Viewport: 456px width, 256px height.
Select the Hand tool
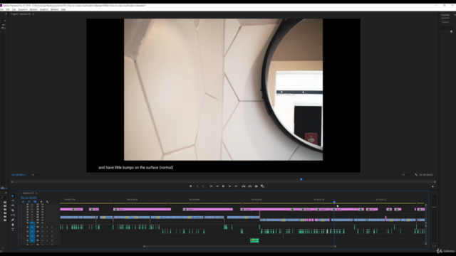(x=13, y=225)
